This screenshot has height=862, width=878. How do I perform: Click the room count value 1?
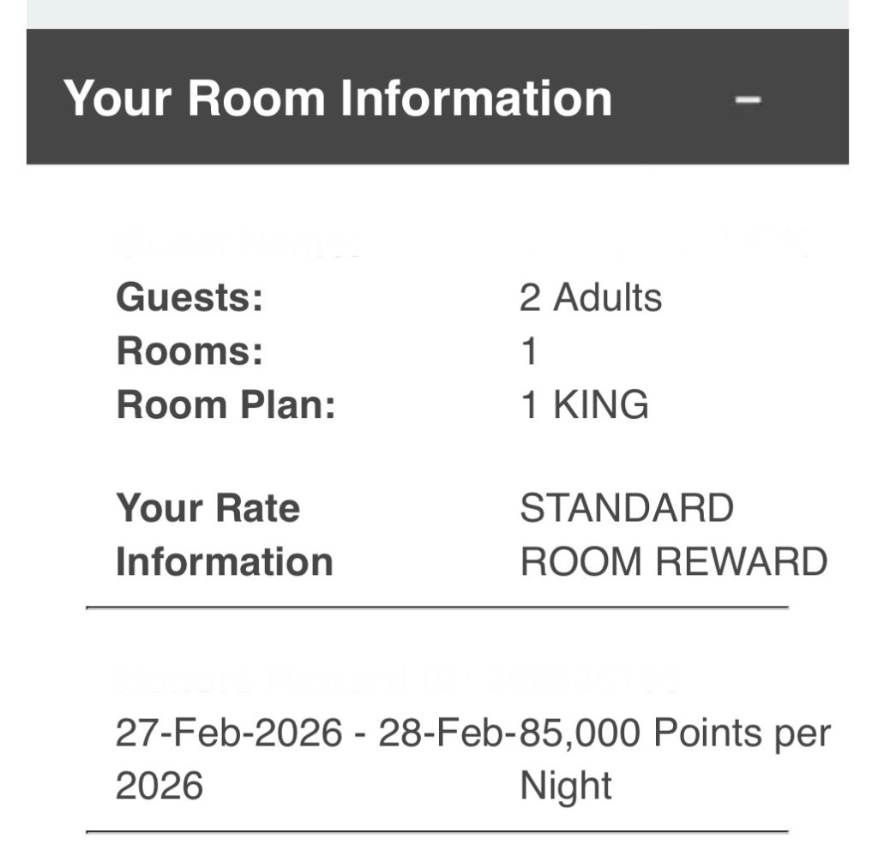click(x=529, y=351)
